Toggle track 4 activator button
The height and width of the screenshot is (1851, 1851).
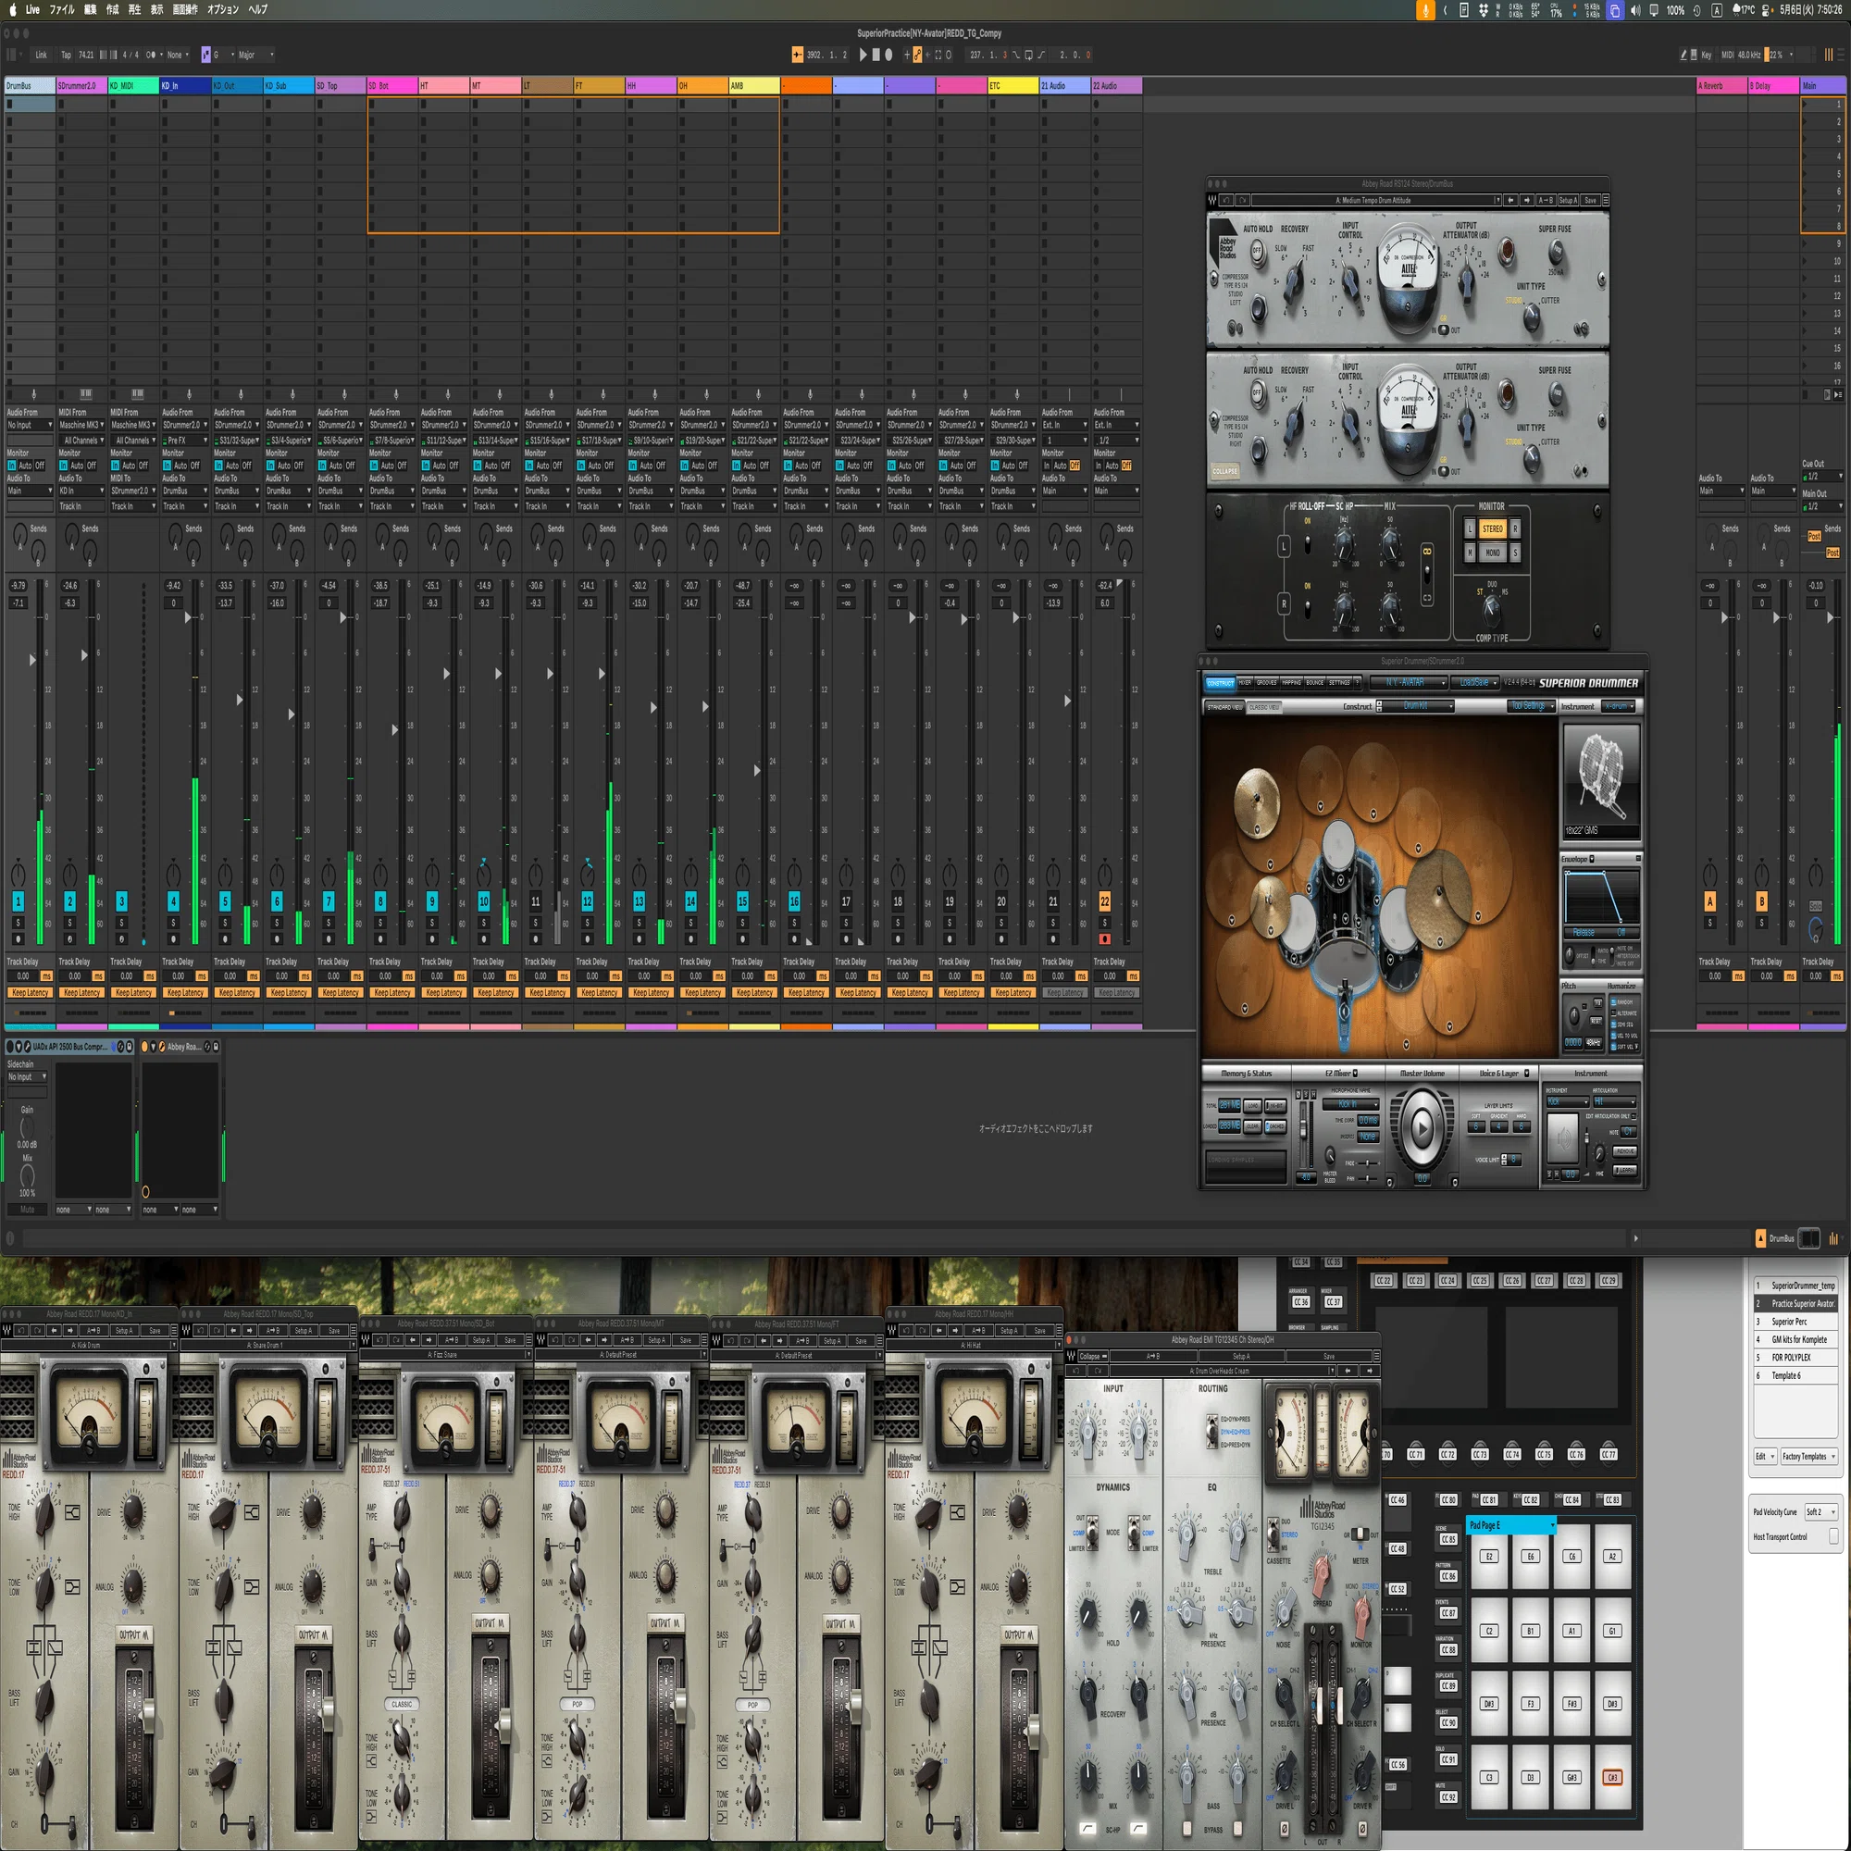[173, 901]
